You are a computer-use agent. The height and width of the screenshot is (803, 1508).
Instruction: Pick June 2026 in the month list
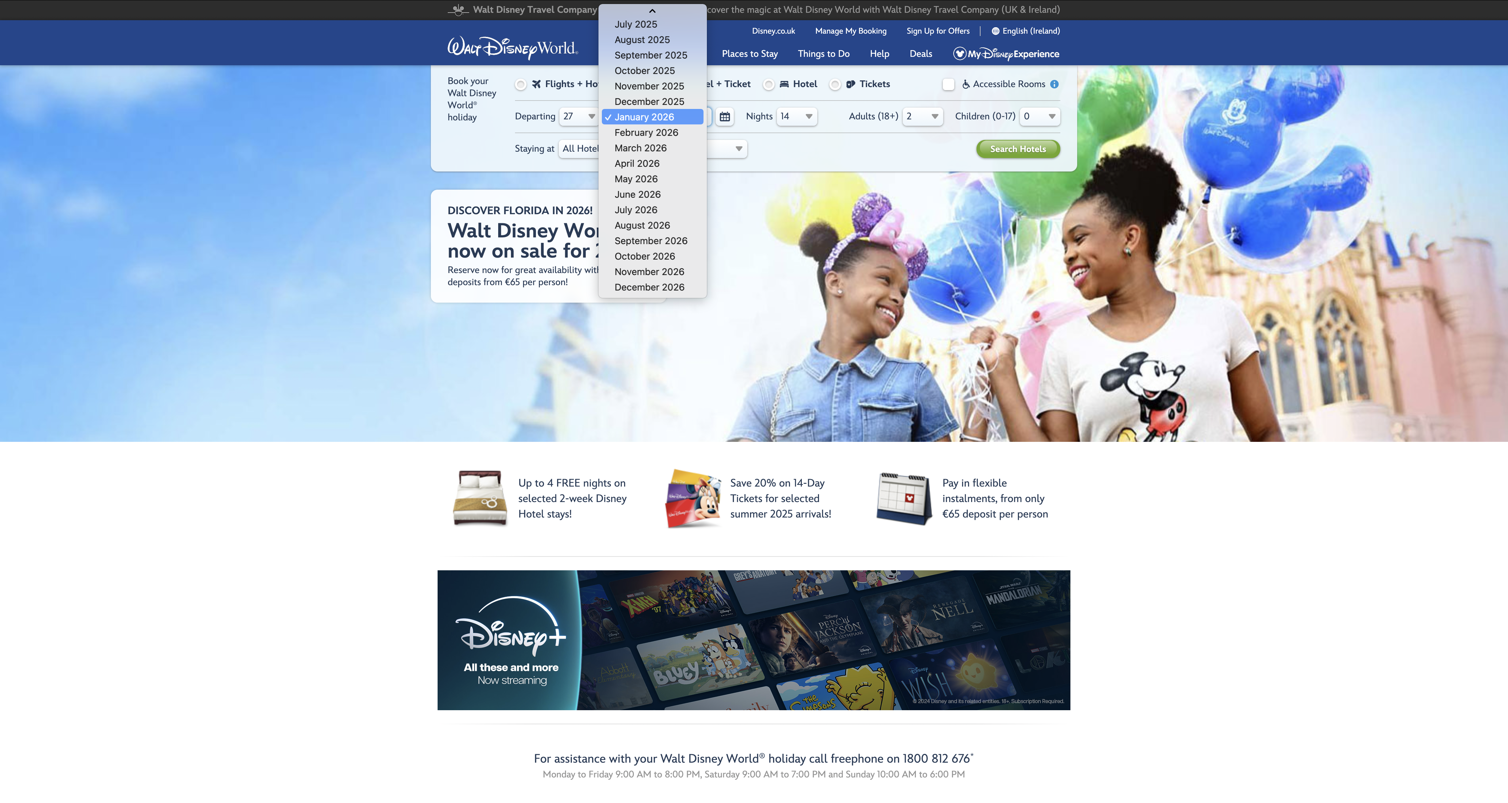point(652,194)
